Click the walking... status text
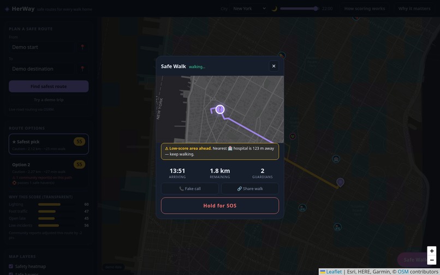Image resolution: width=440 pixels, height=275 pixels. pos(197,67)
